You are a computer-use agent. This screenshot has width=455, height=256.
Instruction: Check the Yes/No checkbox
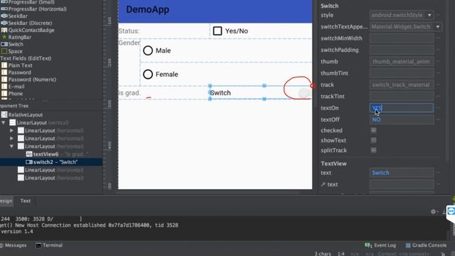[218, 31]
